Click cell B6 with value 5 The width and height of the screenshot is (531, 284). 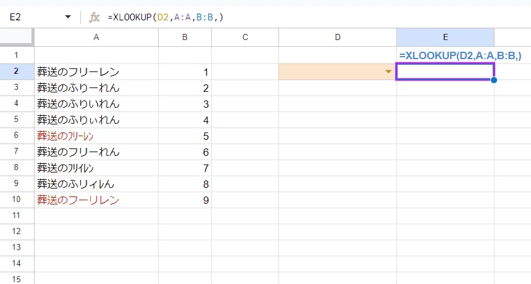[185, 136]
